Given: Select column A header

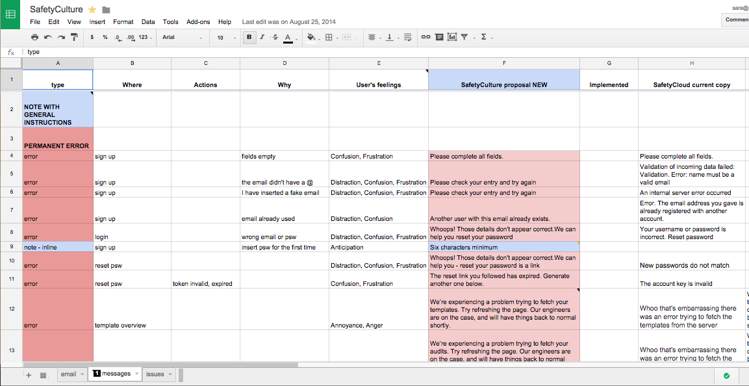Looking at the screenshot, I should [58, 64].
